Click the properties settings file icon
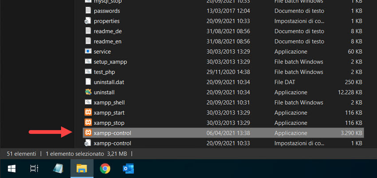This screenshot has width=377, height=178. [x=88, y=21]
